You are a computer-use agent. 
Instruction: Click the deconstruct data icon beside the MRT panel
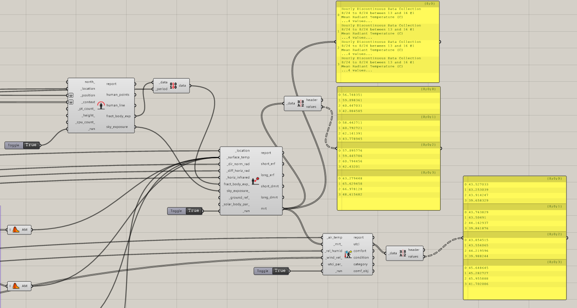click(301, 103)
